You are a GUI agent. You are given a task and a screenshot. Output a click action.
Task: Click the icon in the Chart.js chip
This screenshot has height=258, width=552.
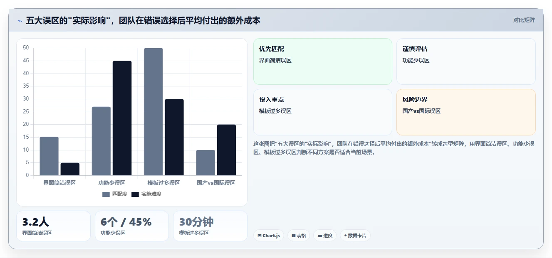click(x=260, y=236)
